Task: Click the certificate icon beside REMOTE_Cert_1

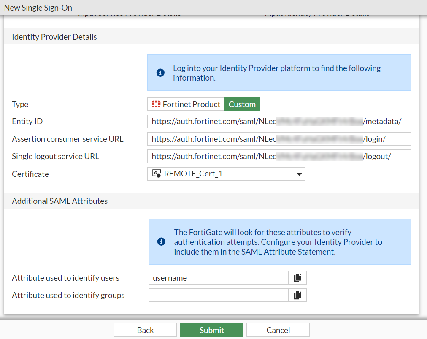Action: point(156,174)
